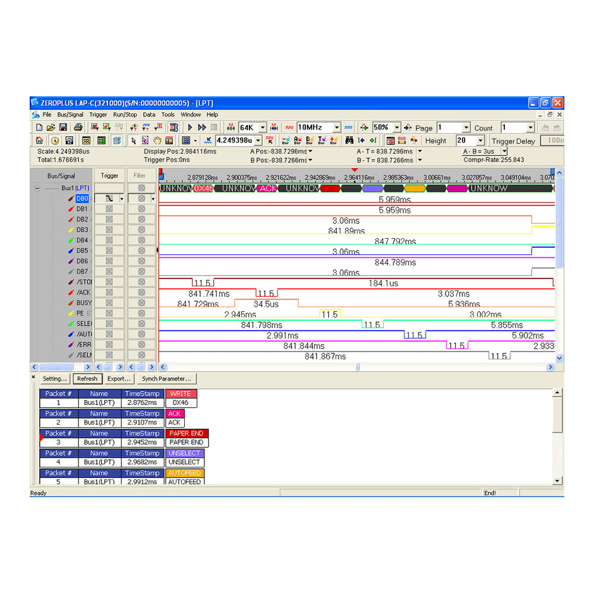Click the Synch Parameter... button
The height and width of the screenshot is (594, 594).
pos(166,378)
